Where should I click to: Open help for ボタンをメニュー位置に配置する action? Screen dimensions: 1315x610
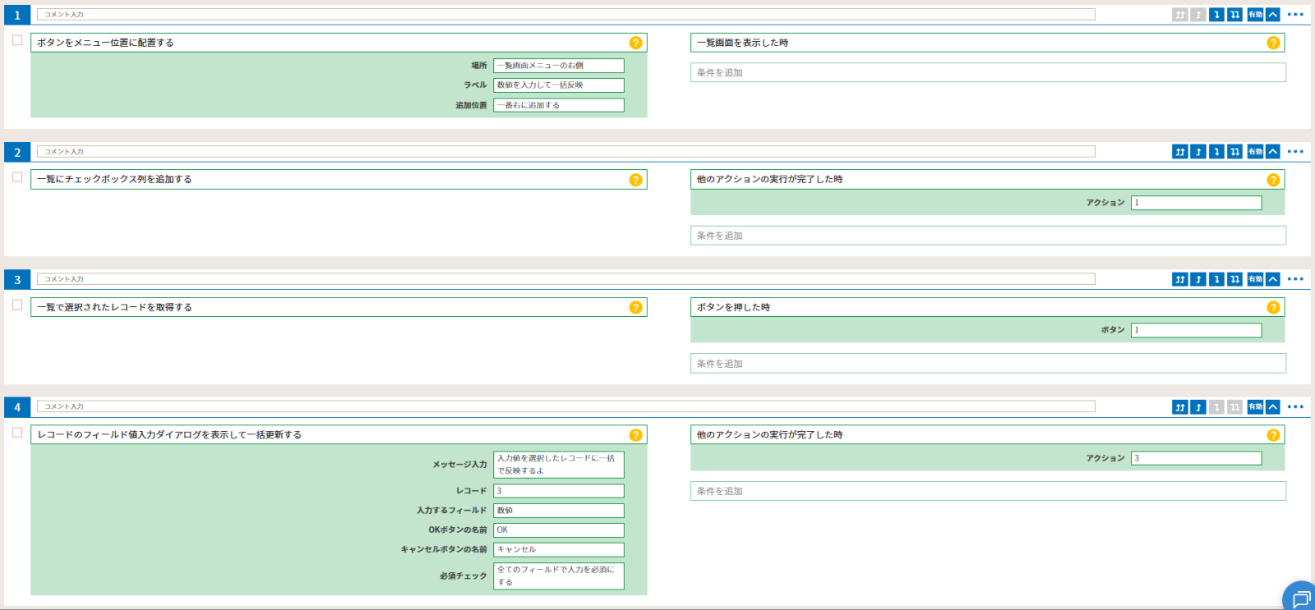[635, 43]
